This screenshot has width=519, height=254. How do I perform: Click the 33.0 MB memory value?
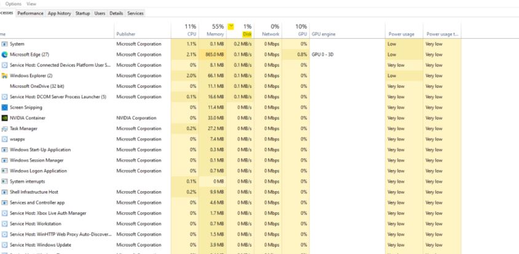[216, 118]
